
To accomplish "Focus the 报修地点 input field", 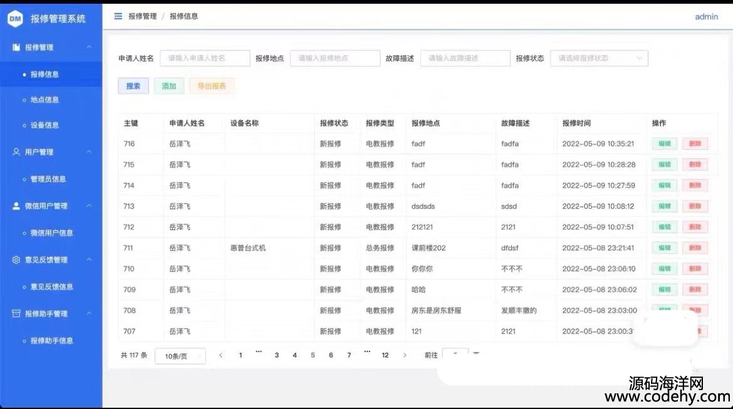I will [335, 58].
